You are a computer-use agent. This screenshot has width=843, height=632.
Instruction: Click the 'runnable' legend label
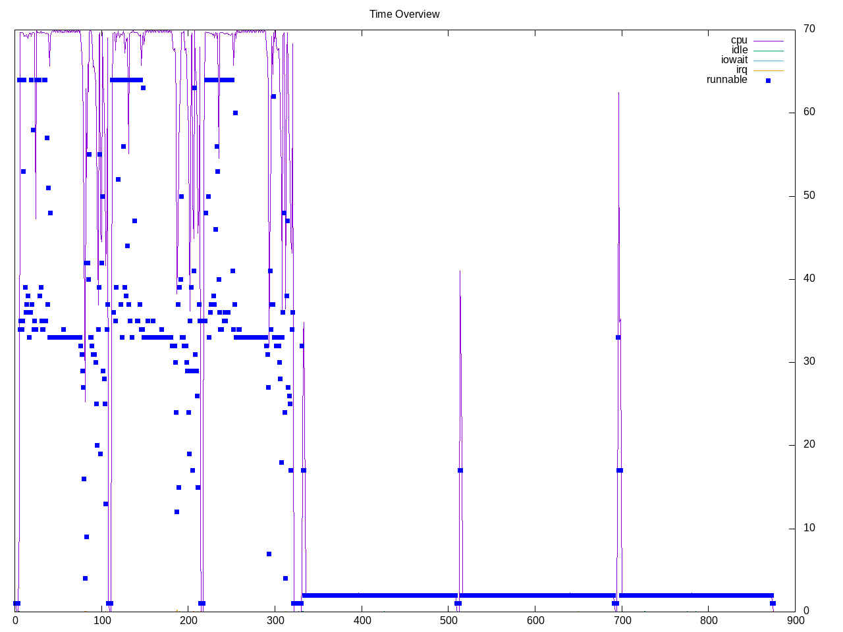726,80
